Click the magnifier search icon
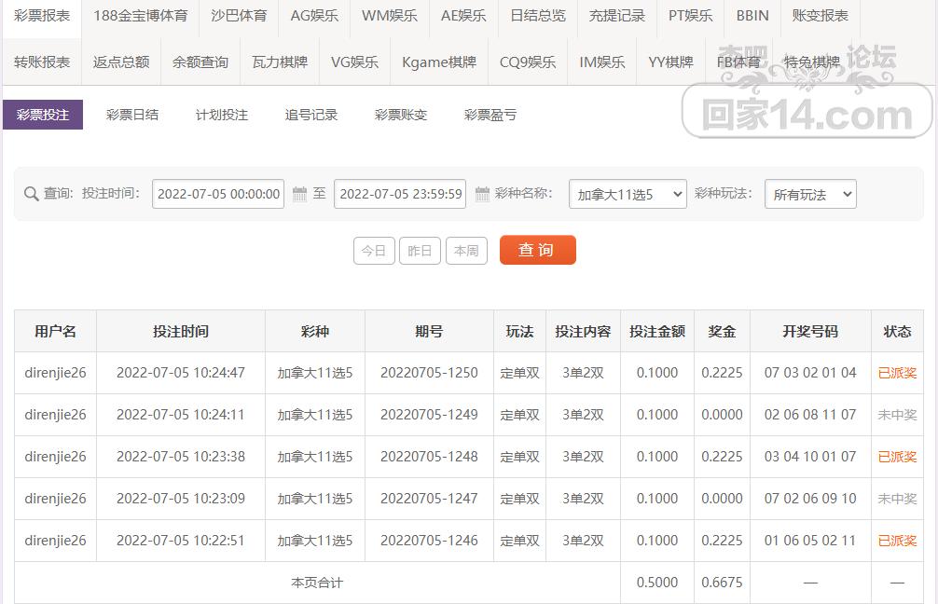Viewport: 938px width, 604px height. tap(31, 194)
